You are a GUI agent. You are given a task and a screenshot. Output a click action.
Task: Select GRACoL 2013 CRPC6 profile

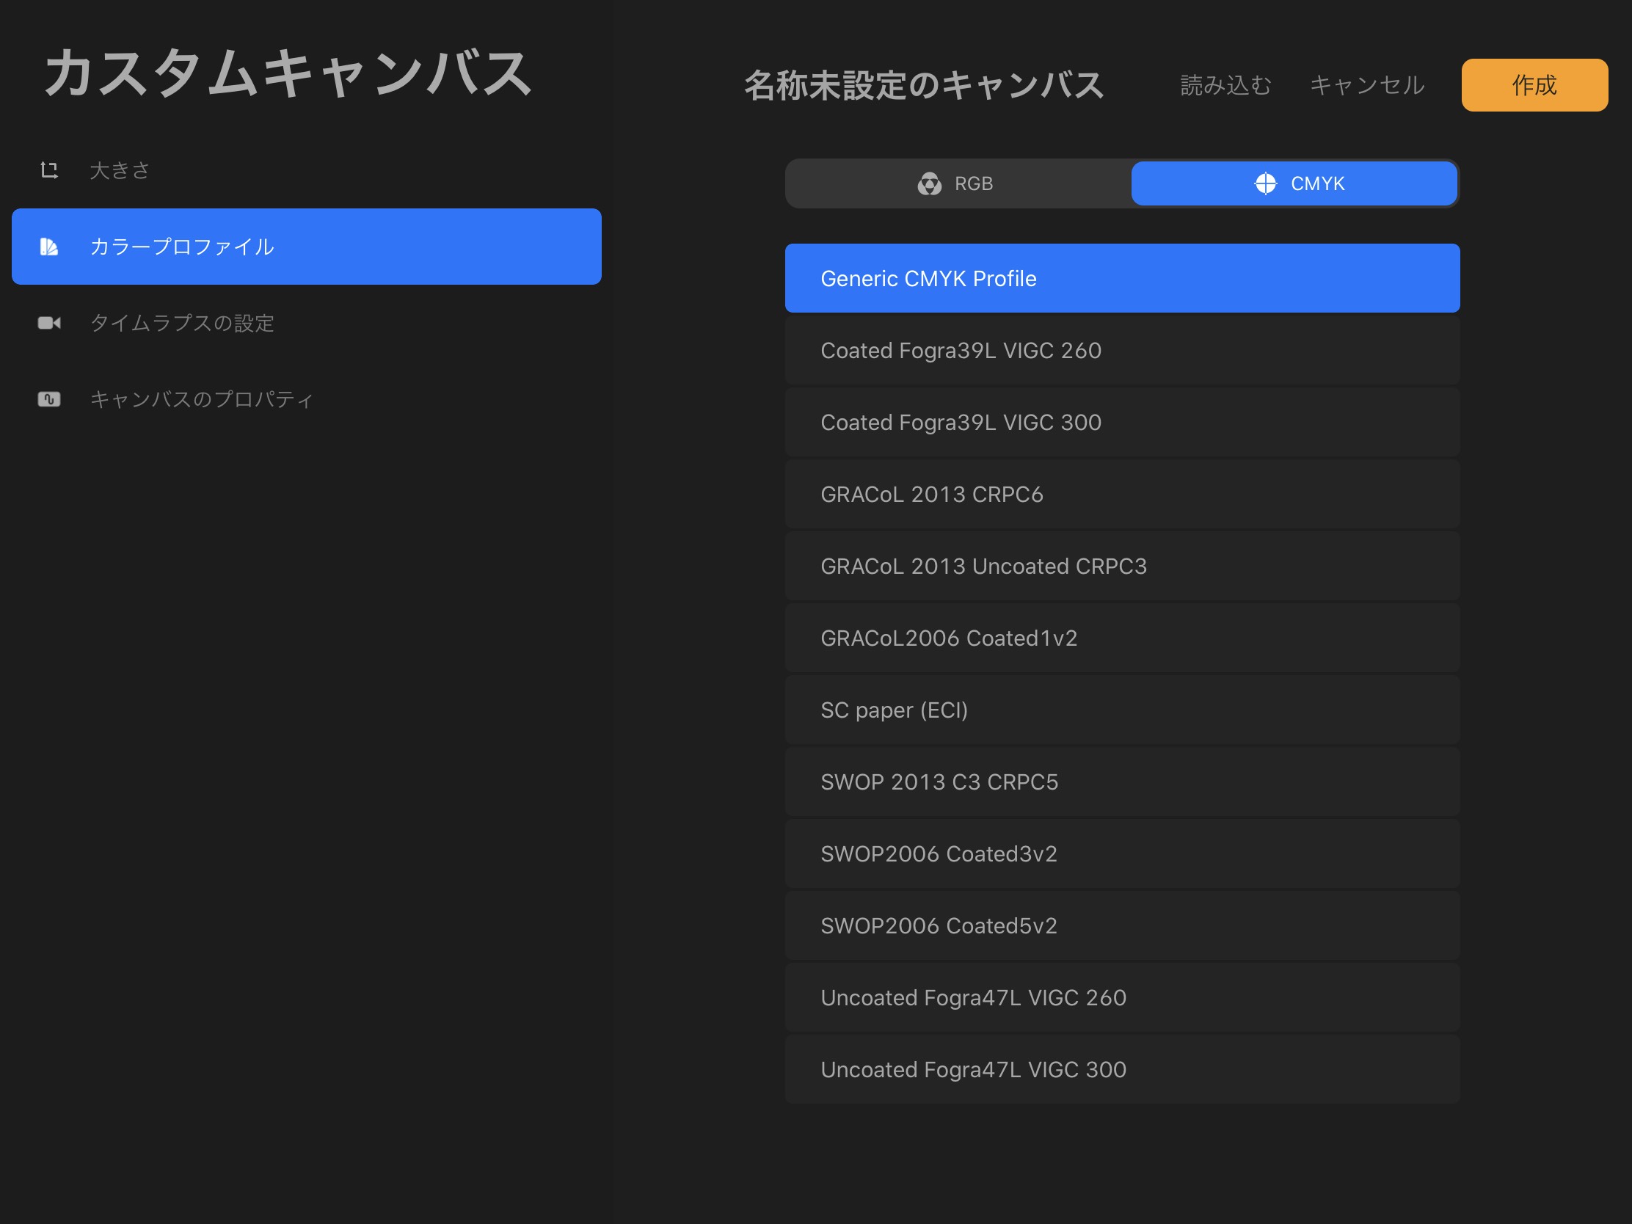(x=1122, y=495)
